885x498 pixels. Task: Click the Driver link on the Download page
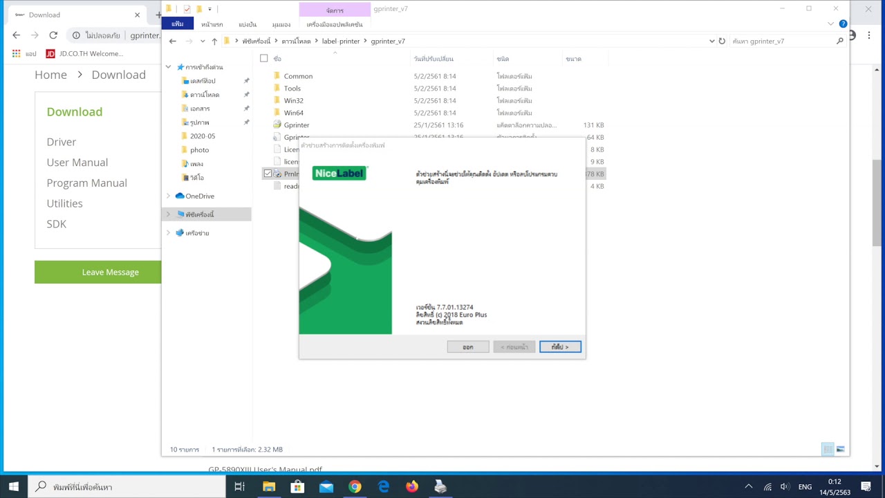pyautogui.click(x=62, y=142)
